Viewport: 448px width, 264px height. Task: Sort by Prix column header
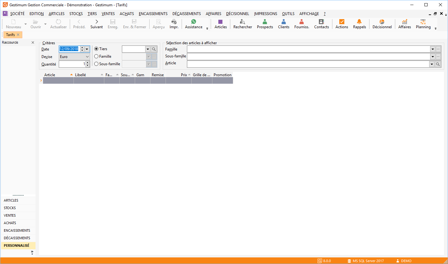178,75
